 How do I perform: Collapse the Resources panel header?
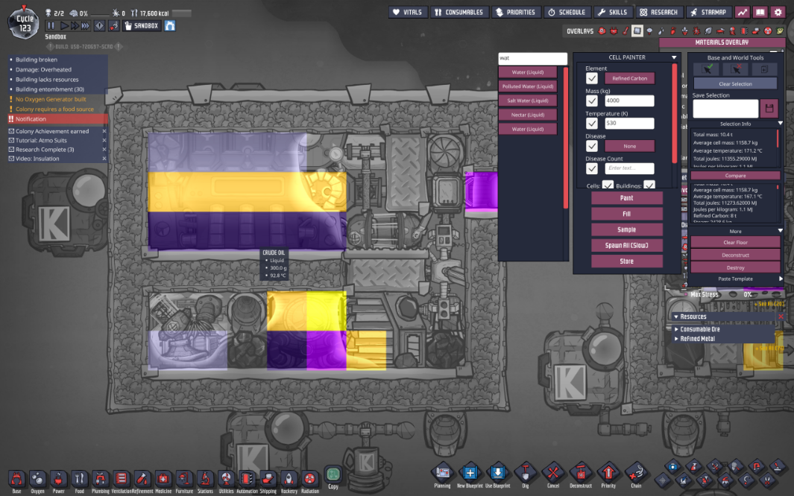point(723,317)
